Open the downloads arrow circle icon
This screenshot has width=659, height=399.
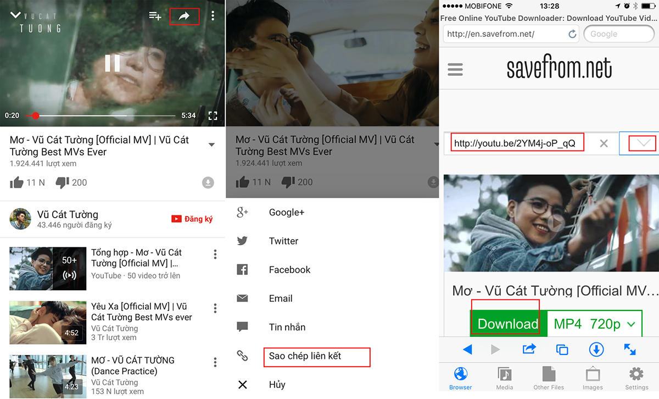coord(596,349)
